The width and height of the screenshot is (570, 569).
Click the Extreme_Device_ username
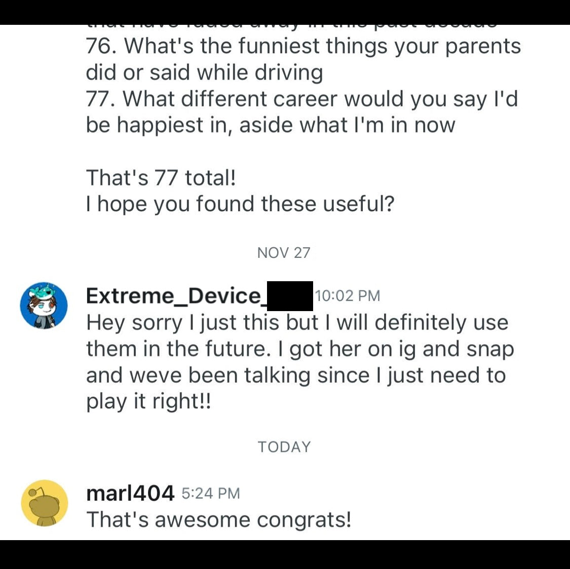(174, 295)
